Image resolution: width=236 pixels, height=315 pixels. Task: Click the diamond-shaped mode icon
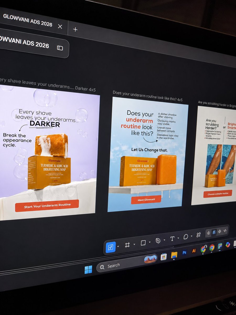tap(219, 231)
